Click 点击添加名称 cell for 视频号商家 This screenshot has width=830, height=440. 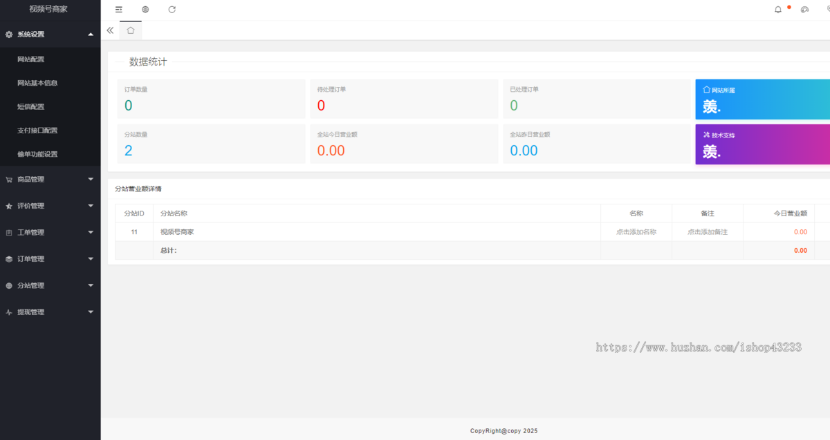[x=636, y=232]
